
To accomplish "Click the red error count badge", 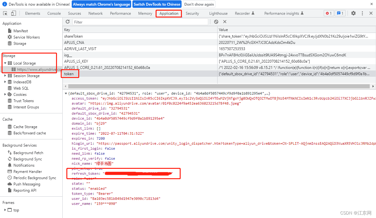I will 329,13.
